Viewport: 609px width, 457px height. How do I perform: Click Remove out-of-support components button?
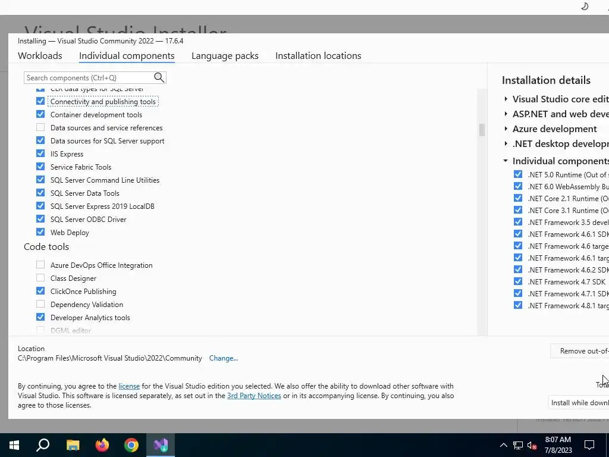click(580, 351)
